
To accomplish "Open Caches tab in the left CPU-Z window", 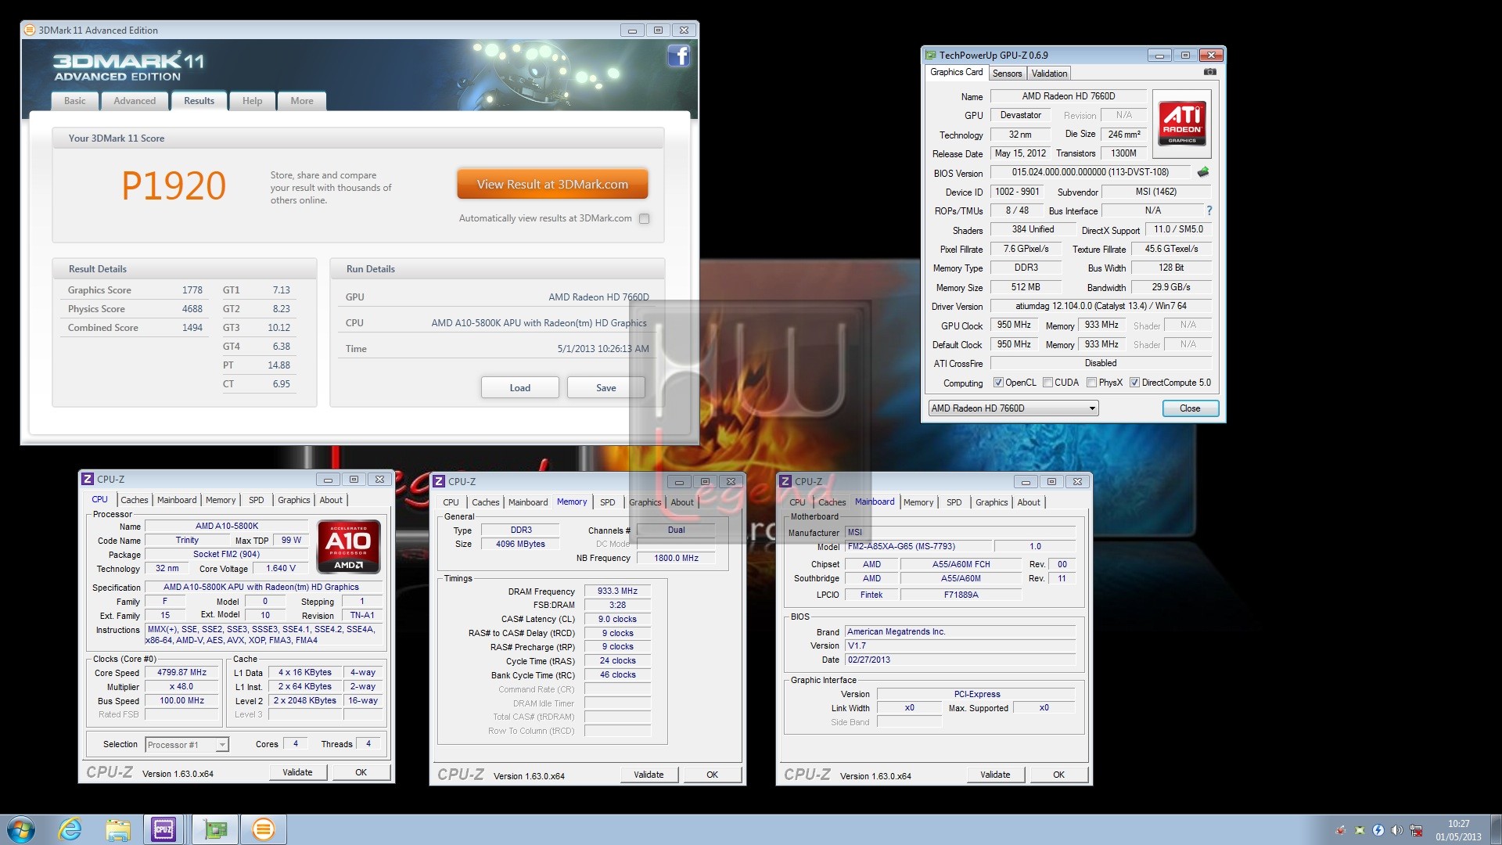I will pos(135,500).
